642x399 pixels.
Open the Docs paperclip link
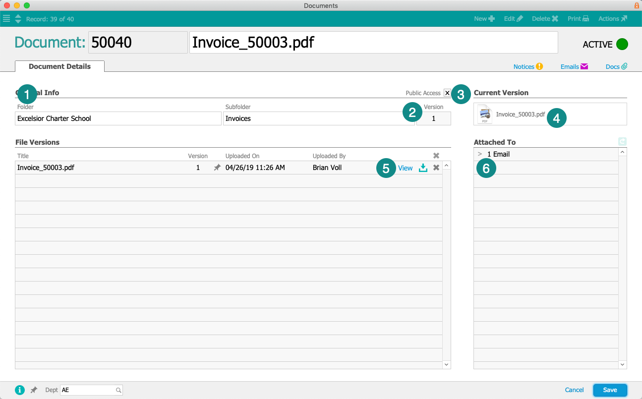pos(617,66)
